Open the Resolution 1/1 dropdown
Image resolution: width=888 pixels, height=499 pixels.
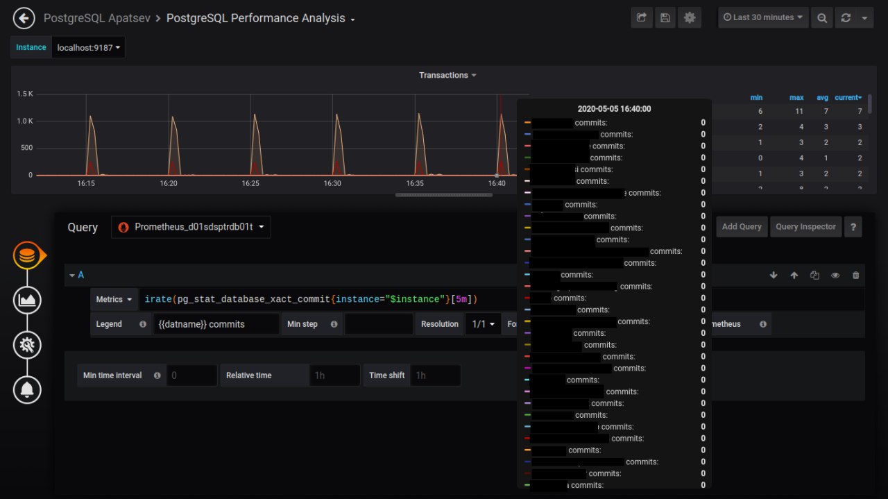[483, 324]
